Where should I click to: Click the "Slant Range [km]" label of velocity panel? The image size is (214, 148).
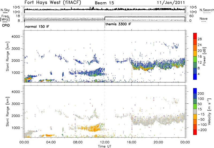8,112
